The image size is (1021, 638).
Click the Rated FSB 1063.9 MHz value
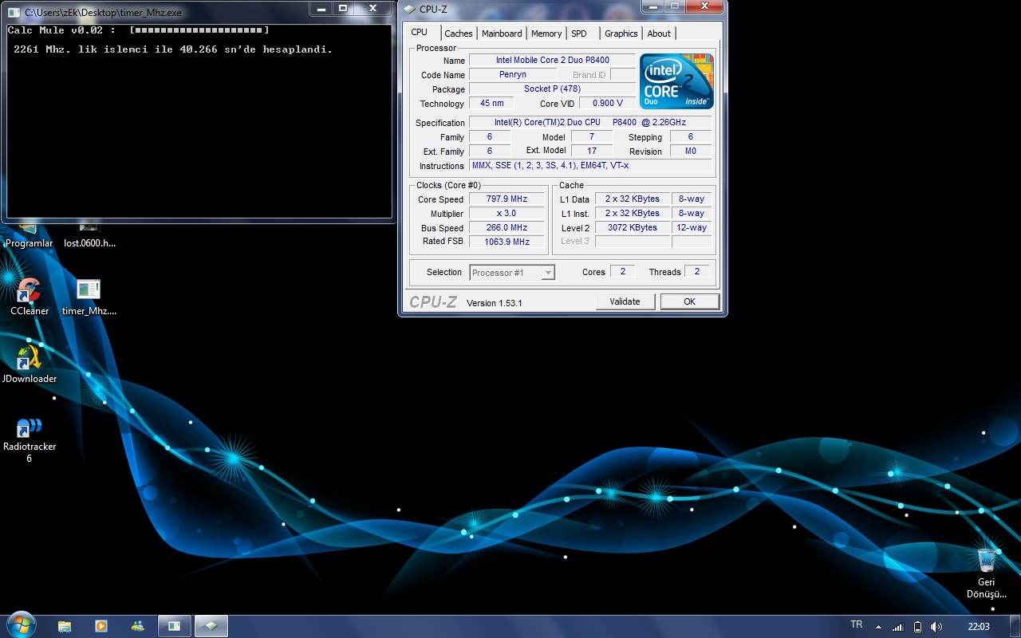507,242
